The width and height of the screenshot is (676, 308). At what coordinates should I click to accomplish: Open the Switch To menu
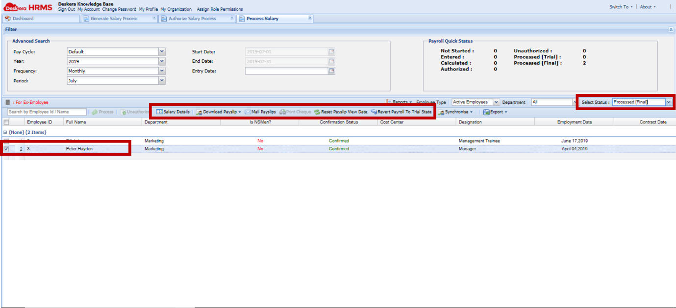621,7
